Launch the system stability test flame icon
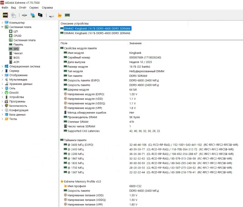243x207 pixels. point(60,15)
